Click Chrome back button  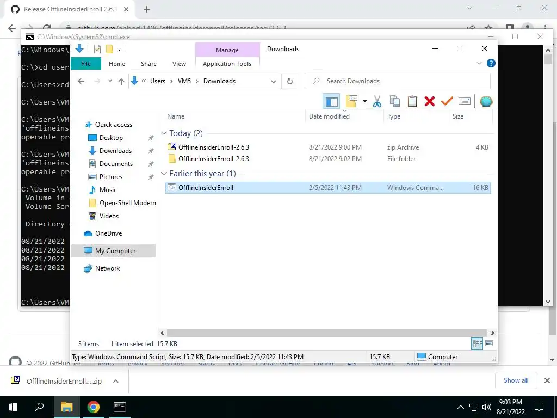click(x=12, y=28)
